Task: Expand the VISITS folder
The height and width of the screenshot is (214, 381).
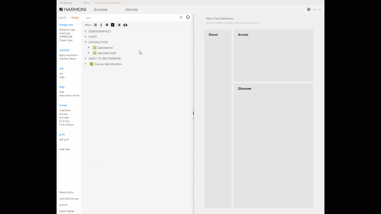Action: click(x=86, y=37)
